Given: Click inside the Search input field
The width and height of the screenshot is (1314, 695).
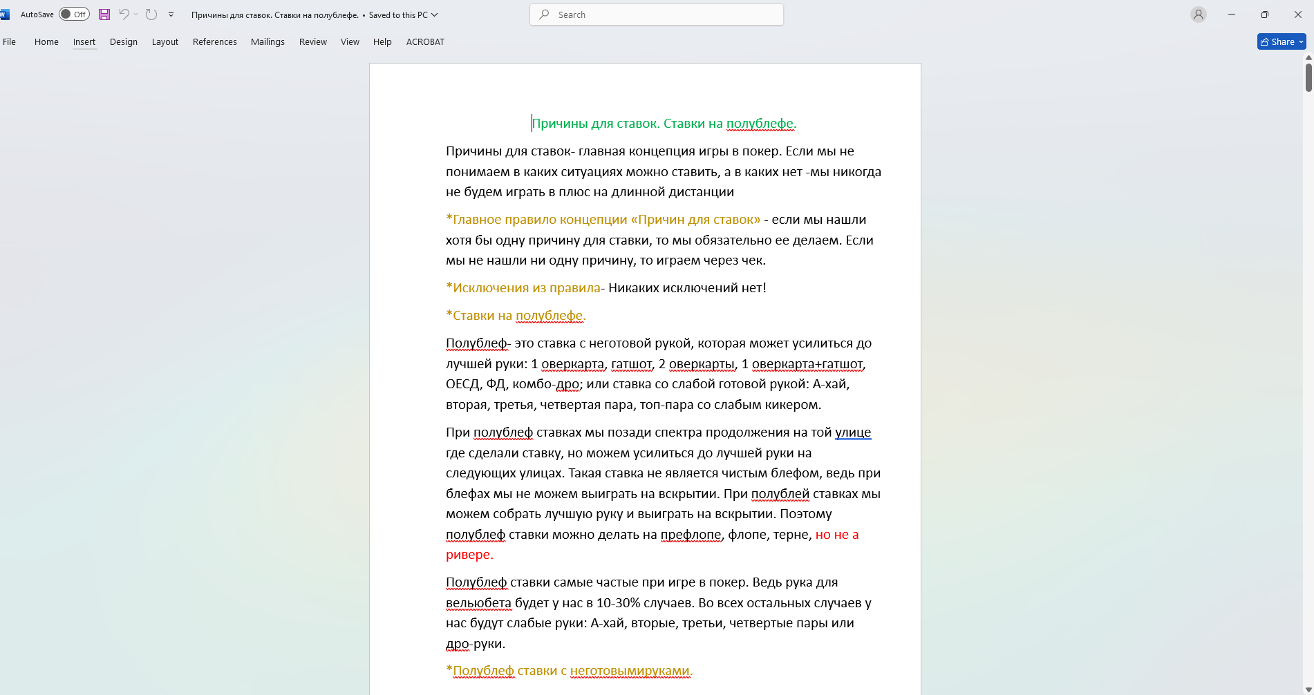Looking at the screenshot, I should (x=657, y=15).
